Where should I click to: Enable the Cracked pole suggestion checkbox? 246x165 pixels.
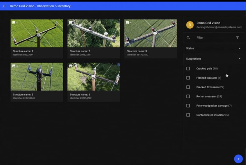coord(188,68)
